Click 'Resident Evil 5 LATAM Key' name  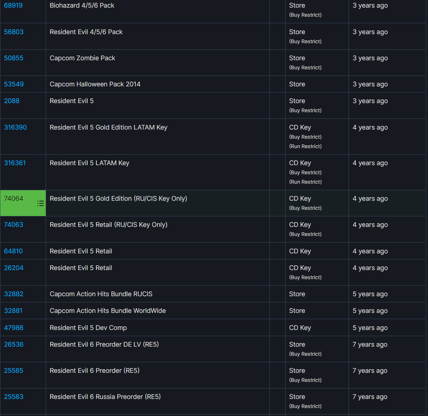pyautogui.click(x=89, y=163)
